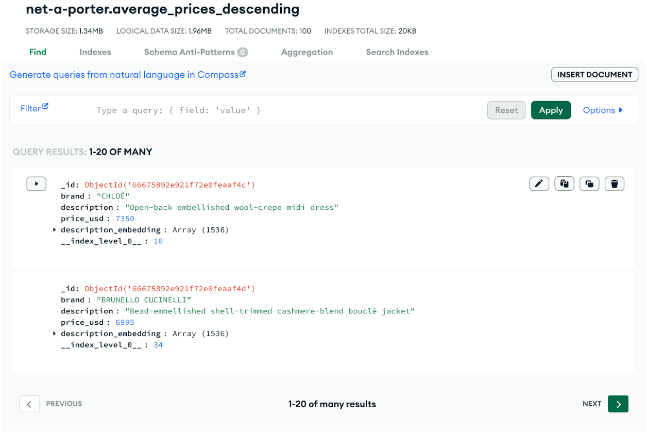
Task: Open the Aggregation tab
Action: tap(307, 52)
